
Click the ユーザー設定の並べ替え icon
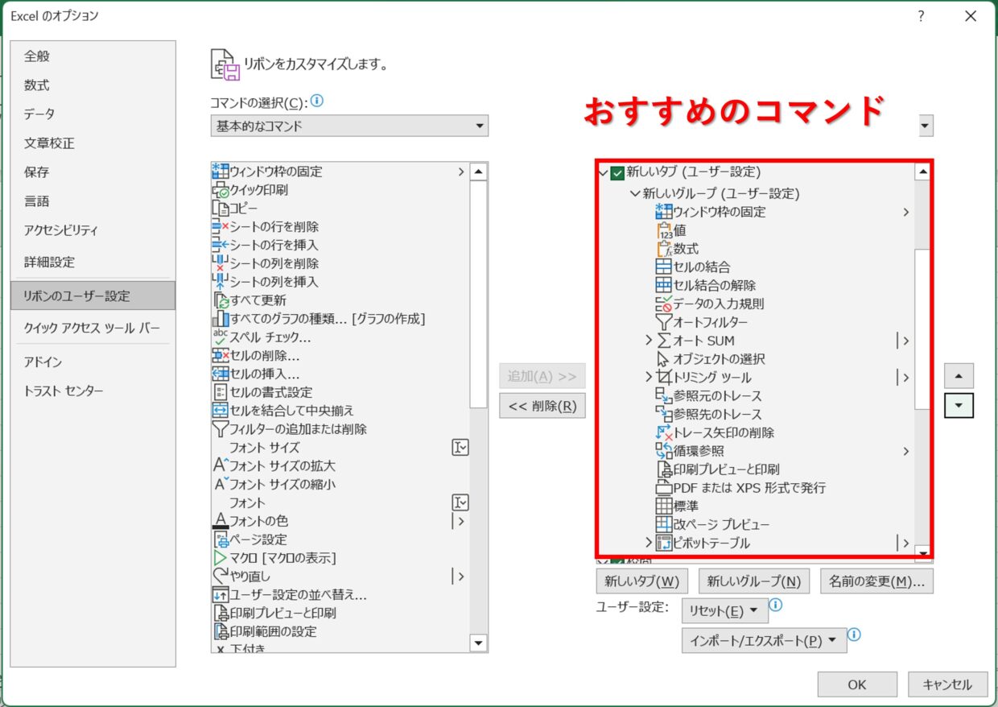(x=221, y=595)
